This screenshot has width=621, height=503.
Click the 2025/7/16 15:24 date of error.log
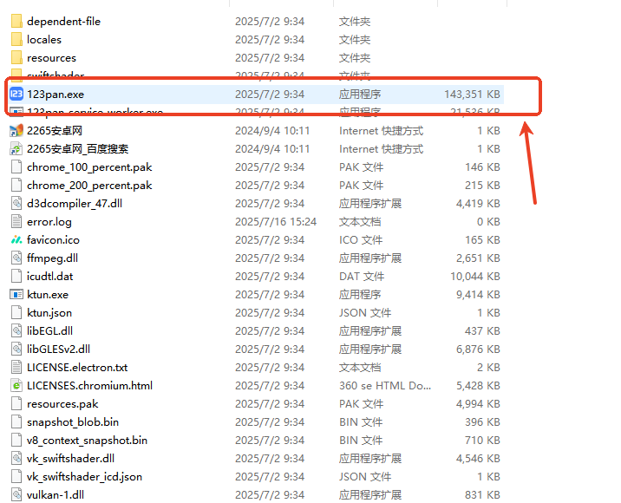276,222
